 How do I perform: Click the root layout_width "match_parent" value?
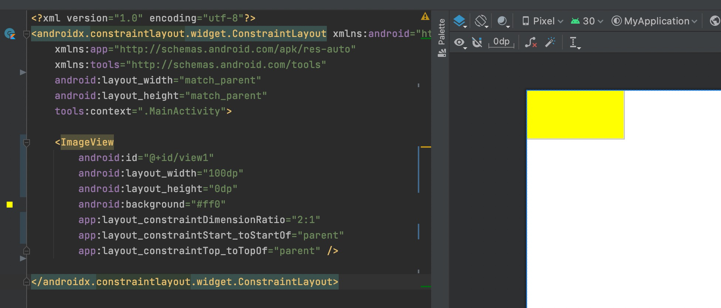(220, 80)
